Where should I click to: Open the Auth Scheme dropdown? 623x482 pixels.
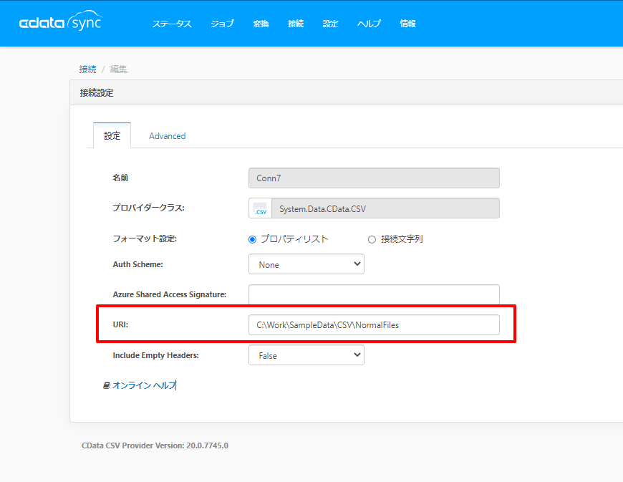tap(306, 264)
